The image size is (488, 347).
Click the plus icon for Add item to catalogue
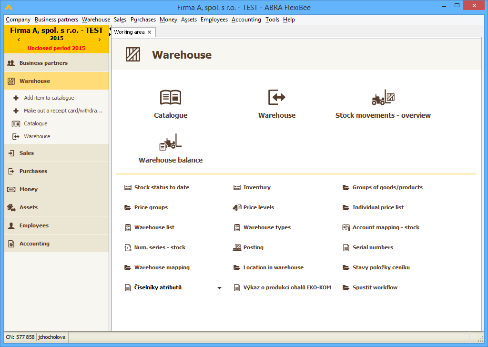coord(16,98)
